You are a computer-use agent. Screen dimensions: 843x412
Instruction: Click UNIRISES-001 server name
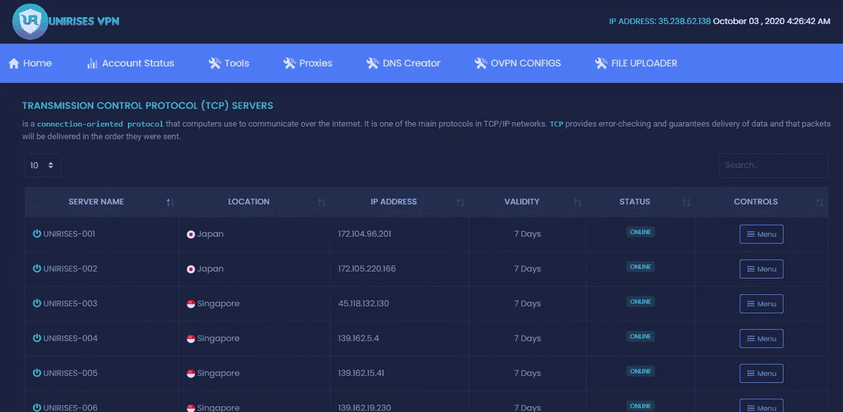click(x=69, y=234)
